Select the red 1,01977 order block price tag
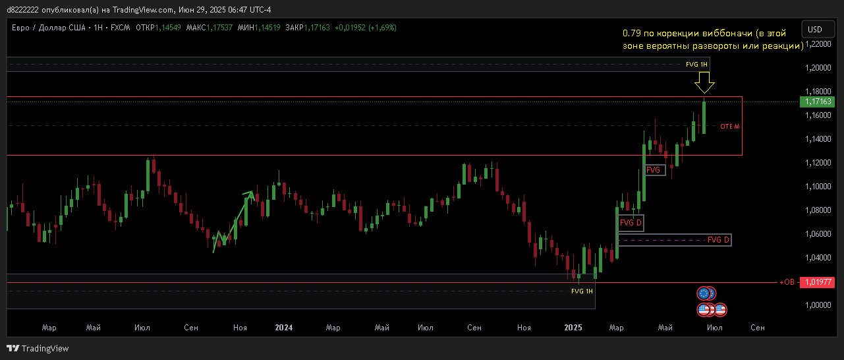The height and width of the screenshot is (360, 844). (x=817, y=282)
